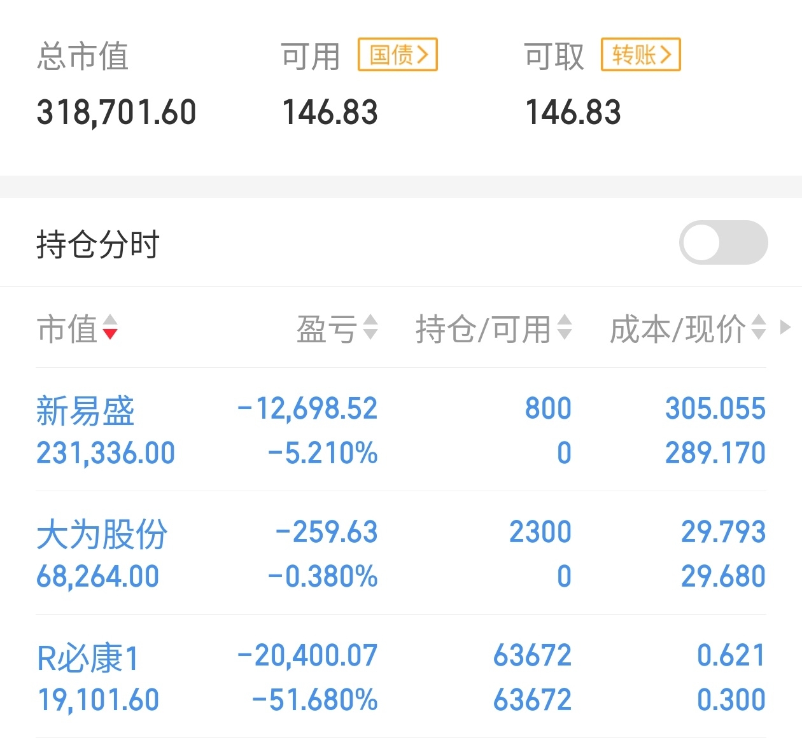Toggle the 持仓分时 switch

(723, 242)
